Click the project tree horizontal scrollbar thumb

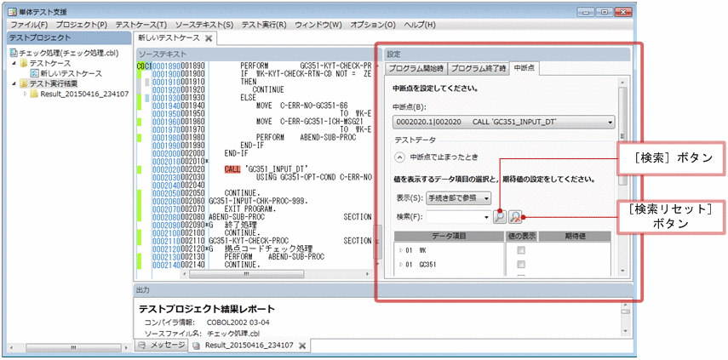pos(73,347)
